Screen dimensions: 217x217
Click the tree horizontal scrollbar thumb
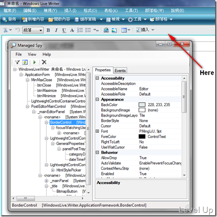[x=26, y=199]
